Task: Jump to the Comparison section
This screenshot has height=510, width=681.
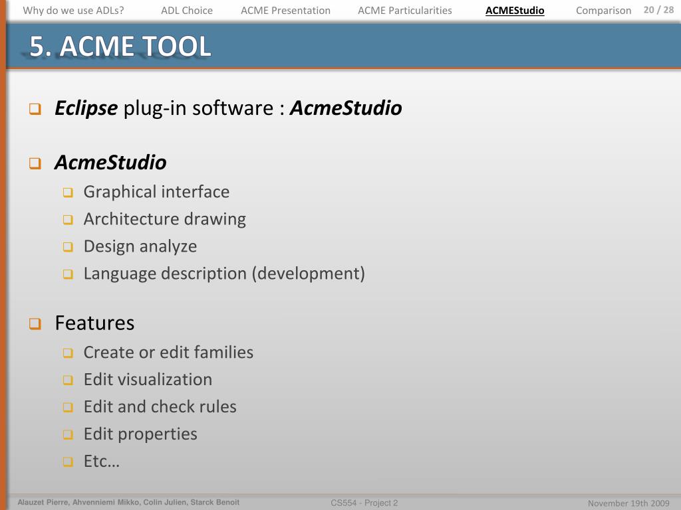Action: coord(603,11)
